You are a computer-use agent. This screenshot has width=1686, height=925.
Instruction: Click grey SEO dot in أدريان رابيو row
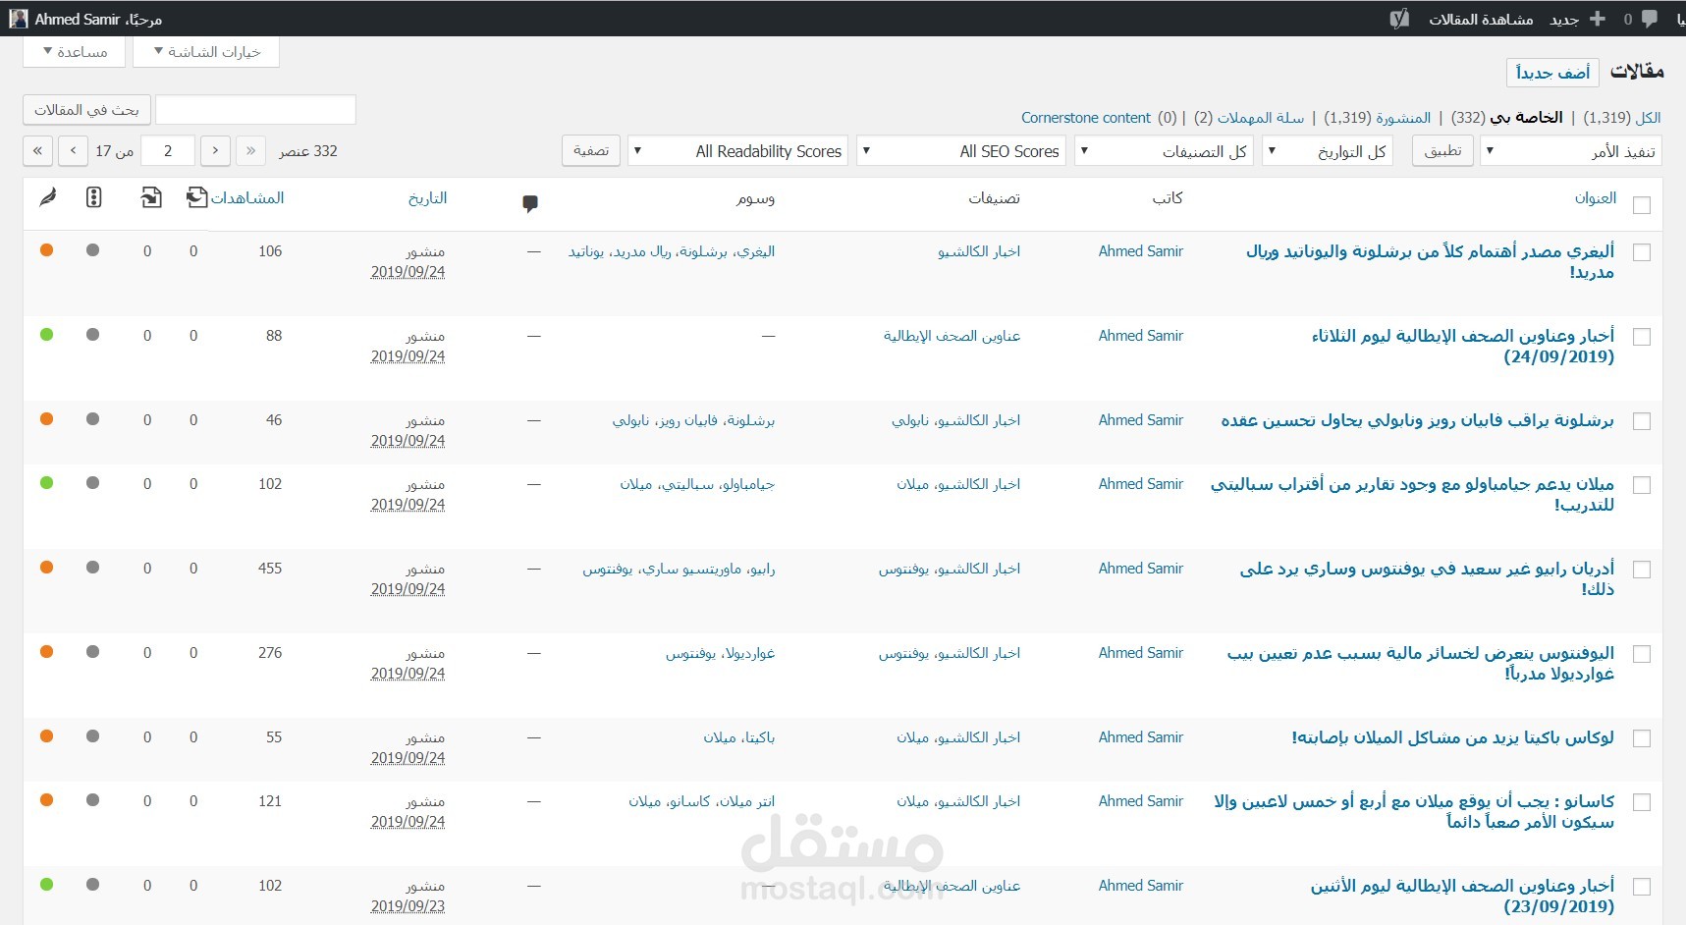coord(92,568)
